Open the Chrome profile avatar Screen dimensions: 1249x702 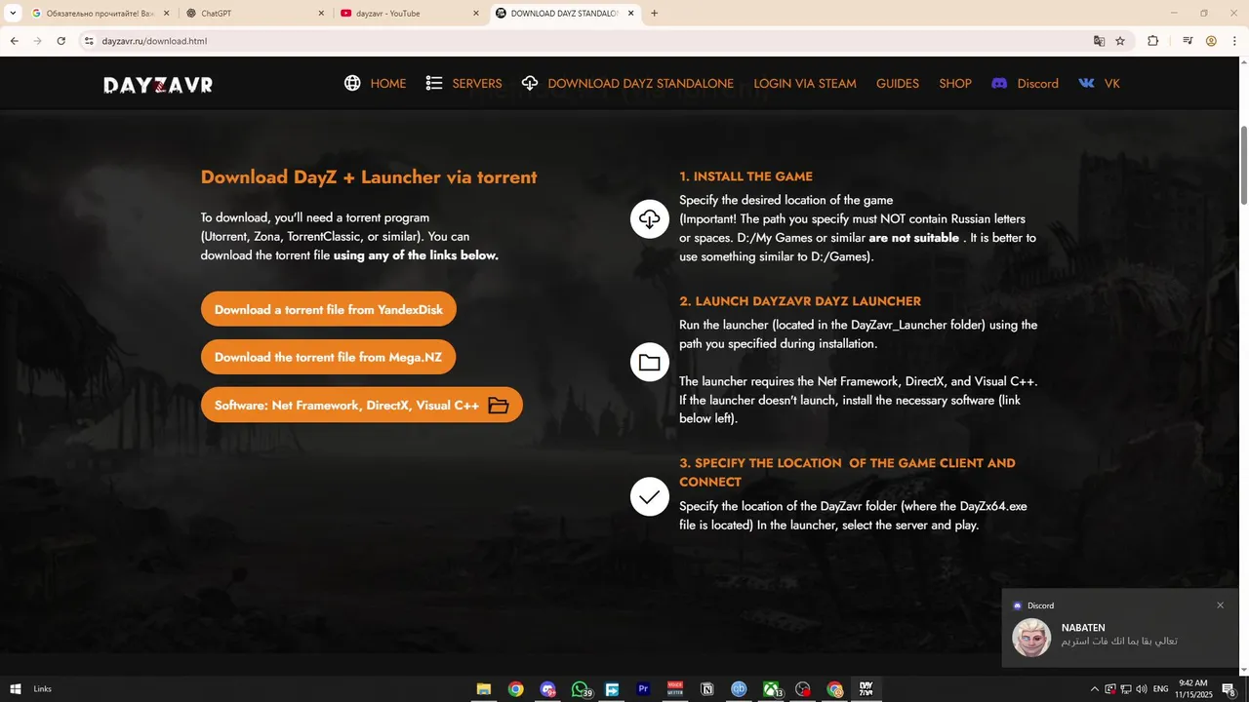coord(1211,41)
